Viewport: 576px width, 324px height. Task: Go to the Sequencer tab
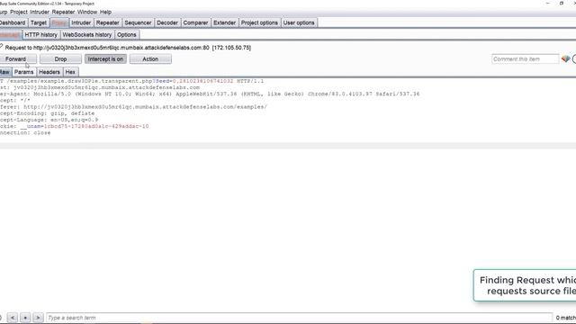coord(138,22)
